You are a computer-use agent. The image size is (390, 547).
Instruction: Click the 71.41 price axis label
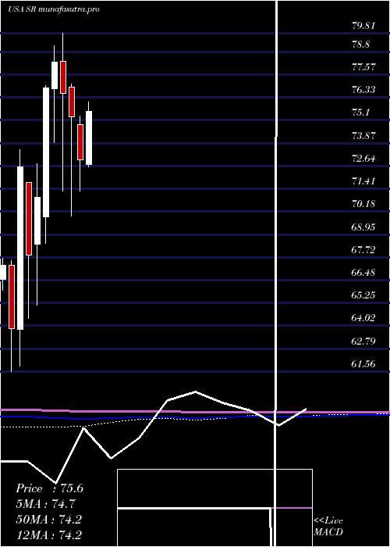tap(363, 181)
